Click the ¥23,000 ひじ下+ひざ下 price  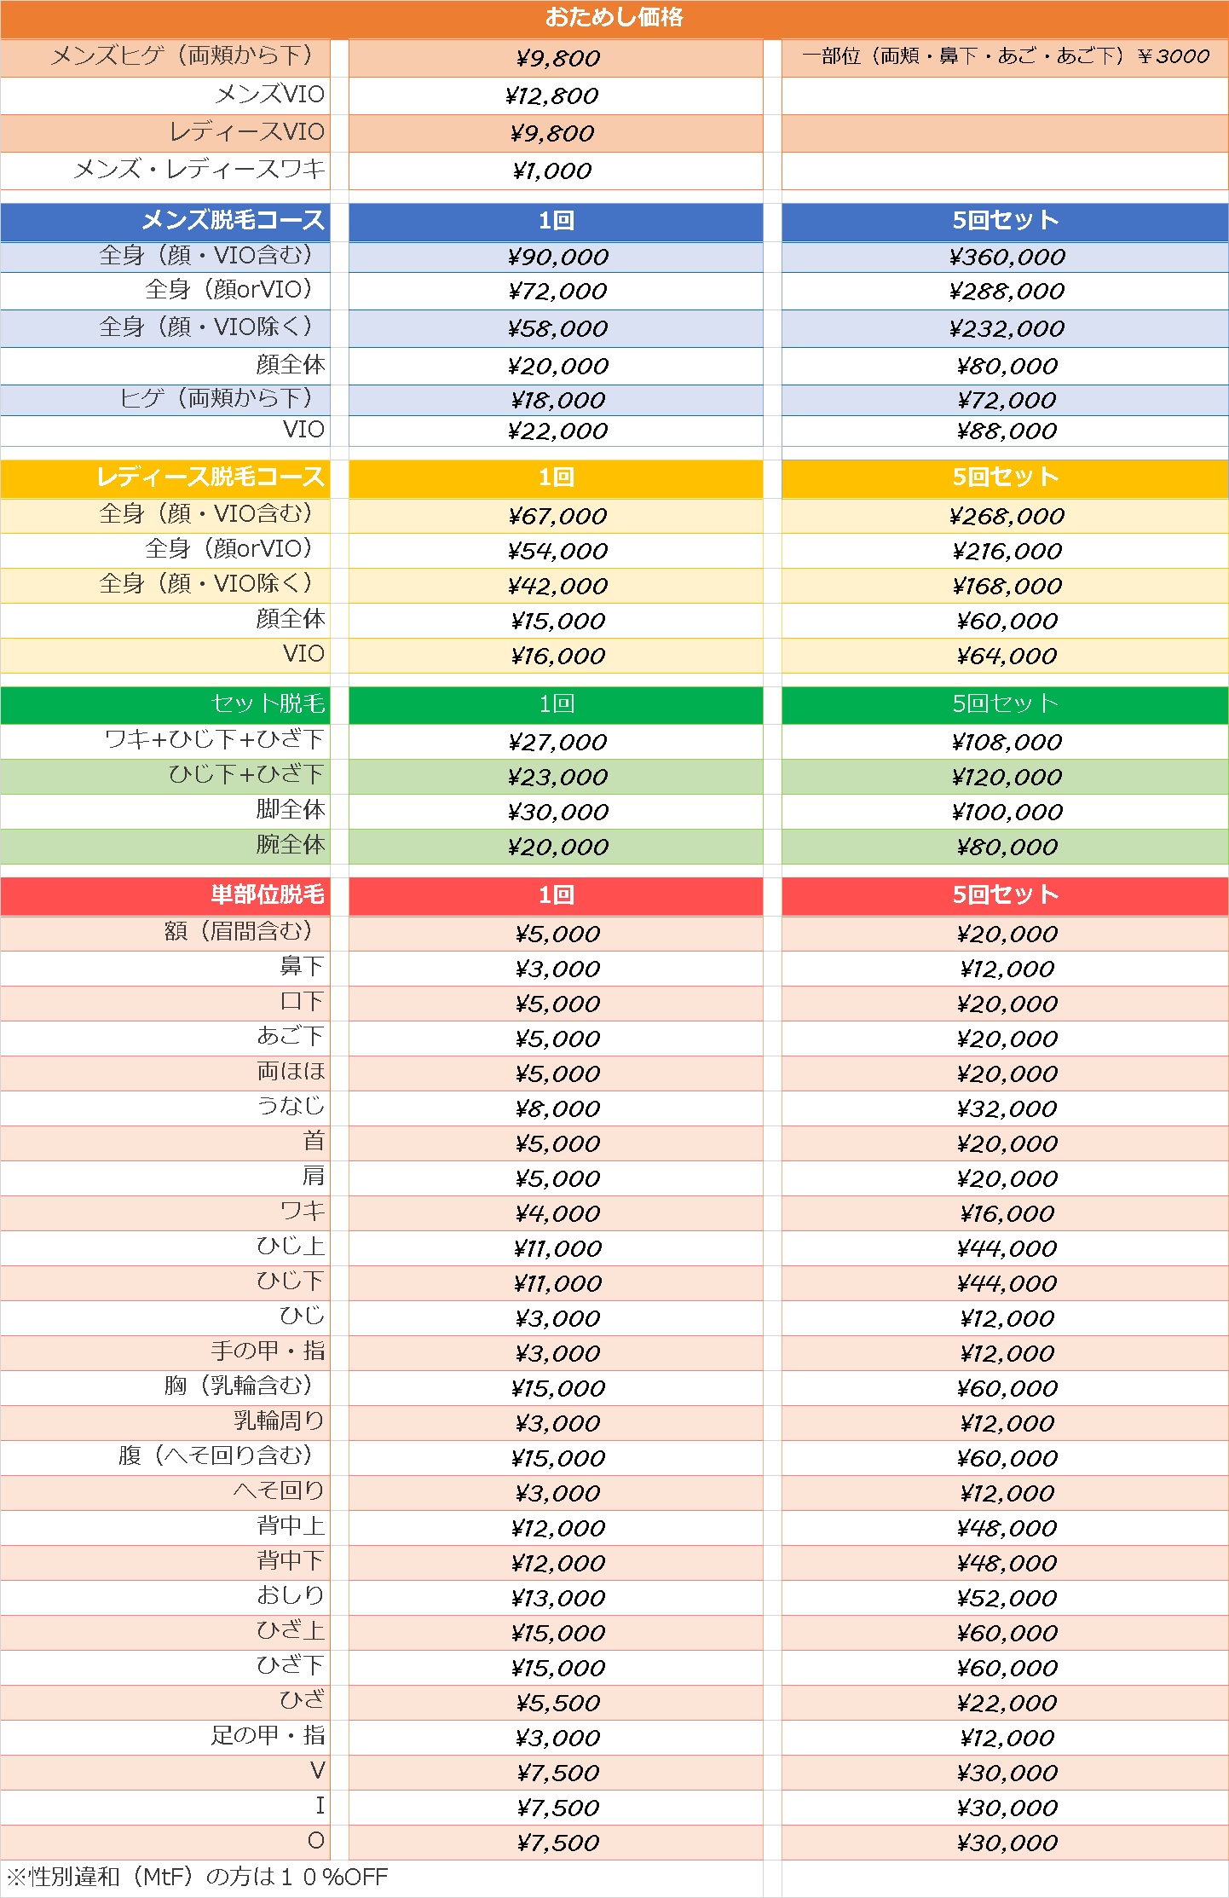pos(558,778)
